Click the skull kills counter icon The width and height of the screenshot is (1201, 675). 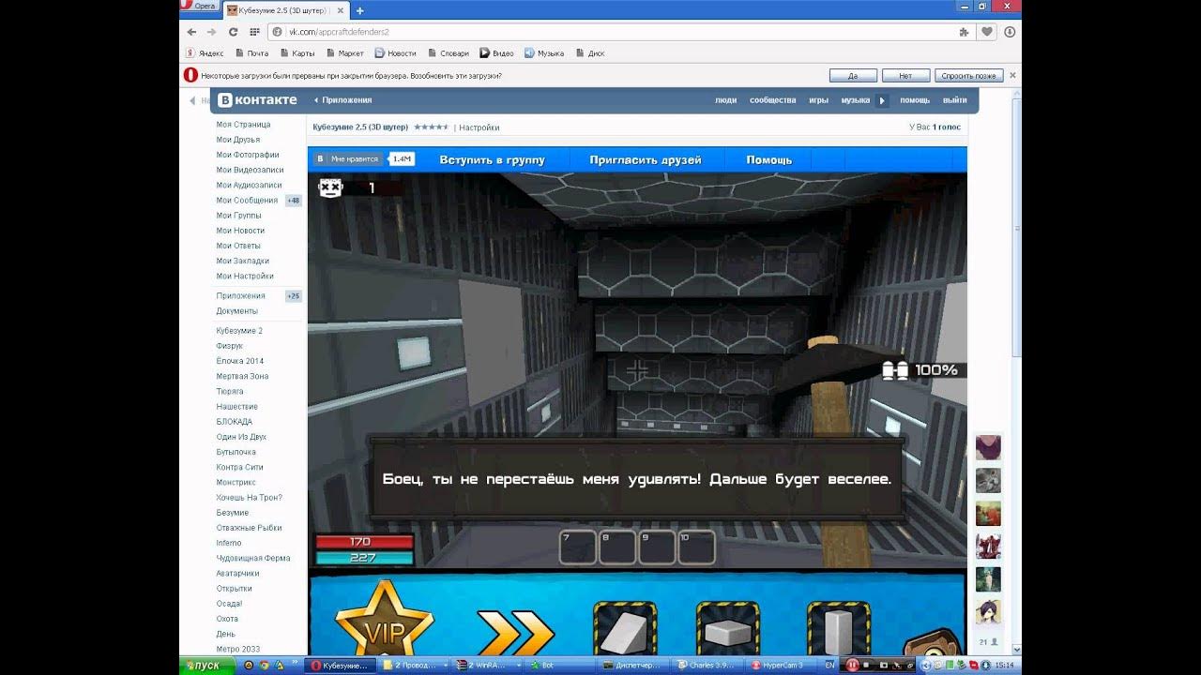point(329,187)
